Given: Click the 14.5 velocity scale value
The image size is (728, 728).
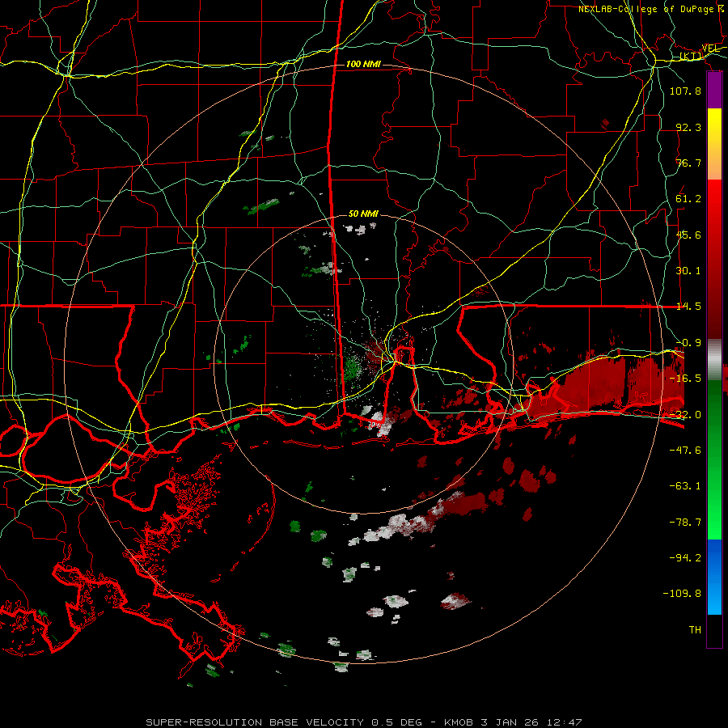Looking at the screenshot, I should [688, 307].
